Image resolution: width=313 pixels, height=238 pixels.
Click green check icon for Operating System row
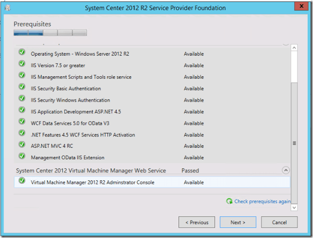[22, 52]
